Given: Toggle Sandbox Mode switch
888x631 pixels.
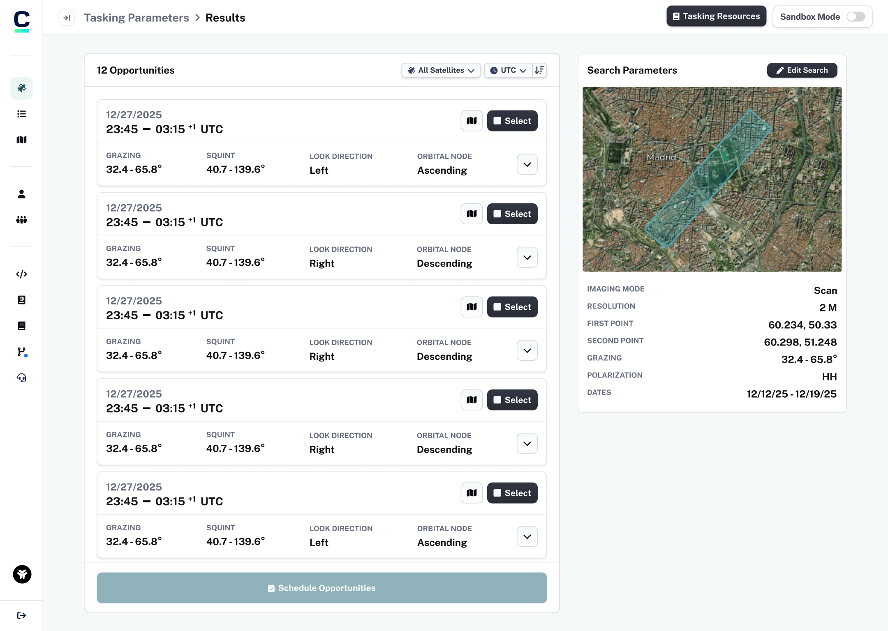Looking at the screenshot, I should point(856,17).
